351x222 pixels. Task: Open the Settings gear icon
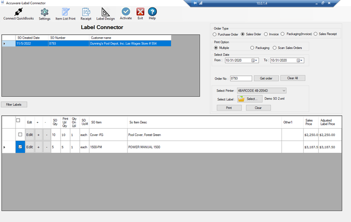coord(45,12)
